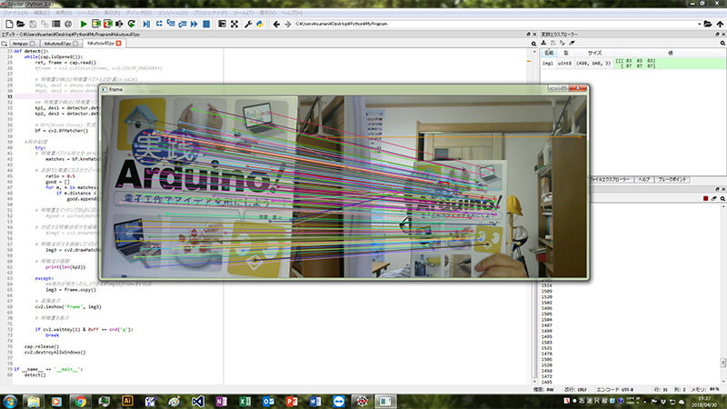The height and width of the screenshot is (409, 727).
Task: Run the current cell
Action: pos(96,24)
